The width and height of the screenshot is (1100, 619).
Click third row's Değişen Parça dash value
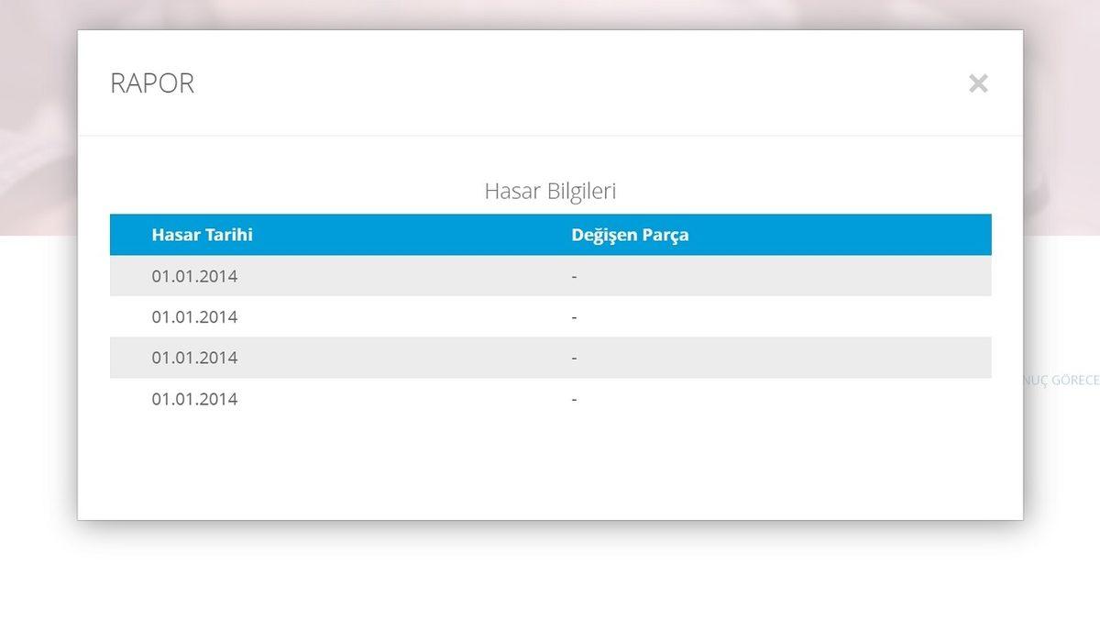coord(574,358)
